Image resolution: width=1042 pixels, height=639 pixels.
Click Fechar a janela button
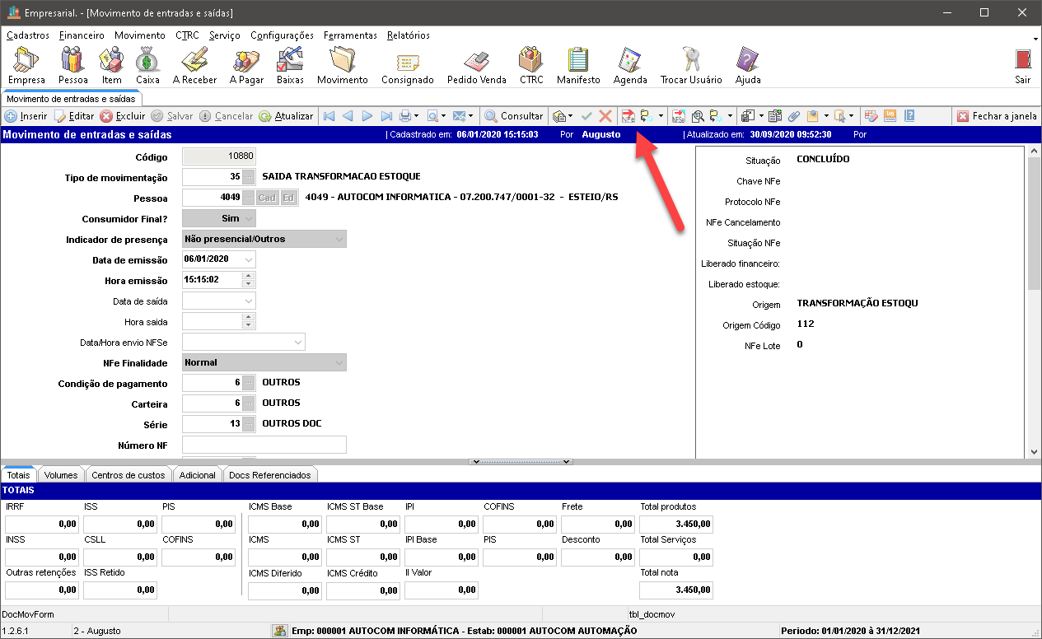click(997, 116)
